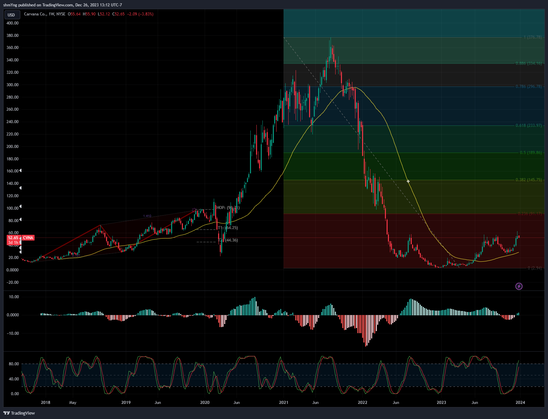Click the 2024 date on time axis
The width and height of the screenshot is (548, 419).
520,403
